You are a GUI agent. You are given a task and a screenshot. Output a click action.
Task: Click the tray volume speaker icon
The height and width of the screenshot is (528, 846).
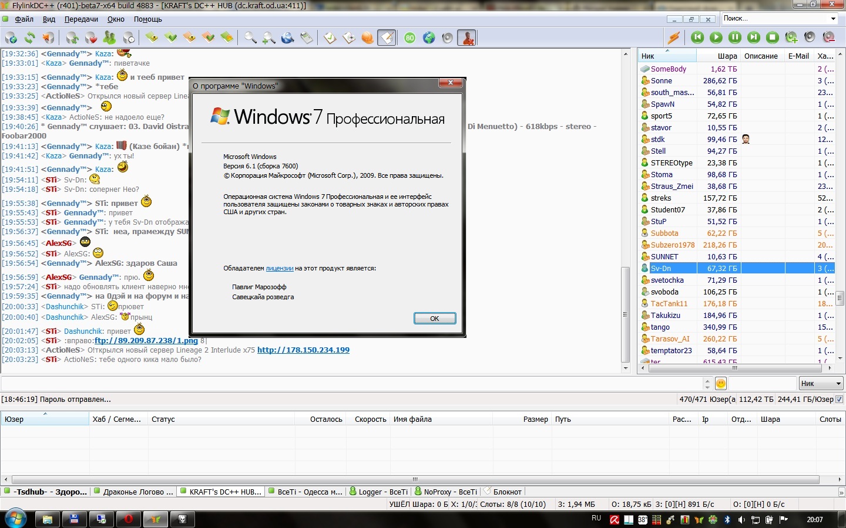[741, 520]
